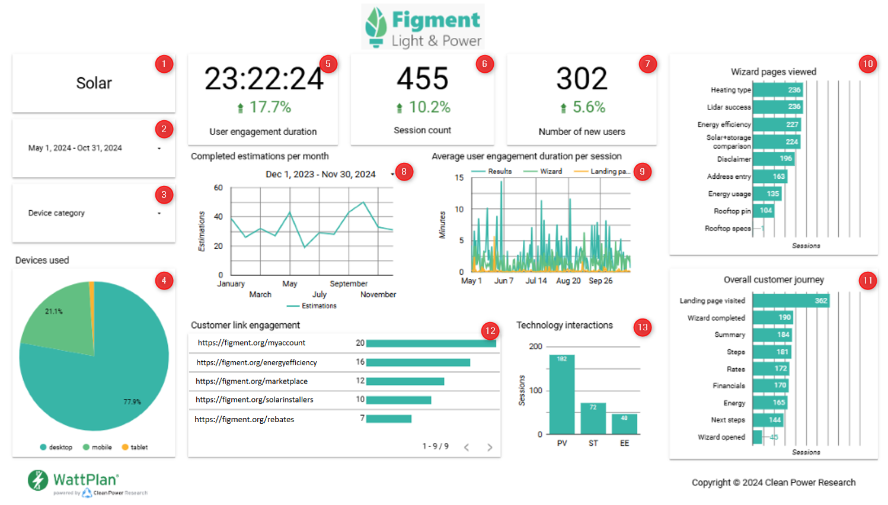Screen dimensions: 888x505
Task: Open link https://figment.org/marketplace
Action: pyautogui.click(x=251, y=381)
